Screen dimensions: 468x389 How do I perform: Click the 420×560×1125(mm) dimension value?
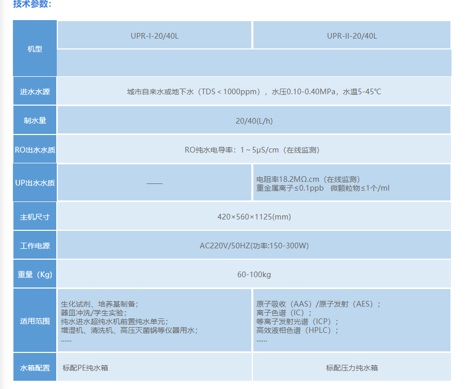254,217
